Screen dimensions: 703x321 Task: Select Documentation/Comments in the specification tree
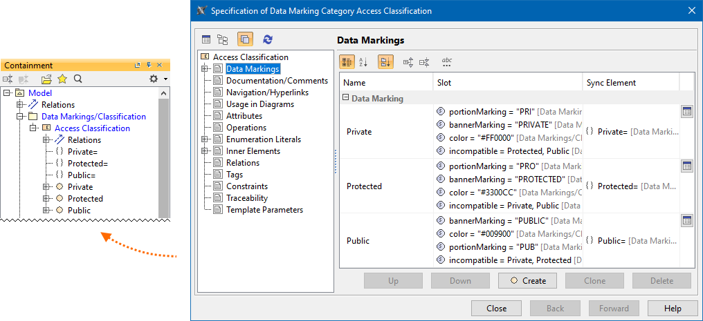click(x=277, y=81)
